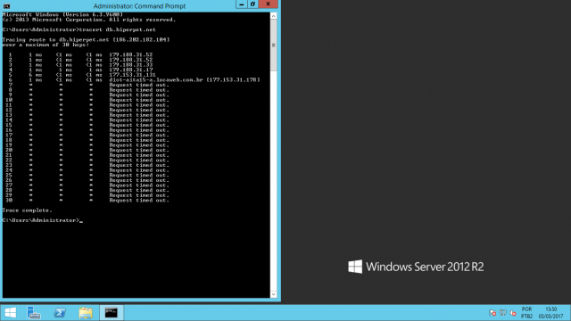Click hop 7 'Request timed out.' text
Image resolution: width=571 pixels, height=321 pixels.
click(x=139, y=85)
